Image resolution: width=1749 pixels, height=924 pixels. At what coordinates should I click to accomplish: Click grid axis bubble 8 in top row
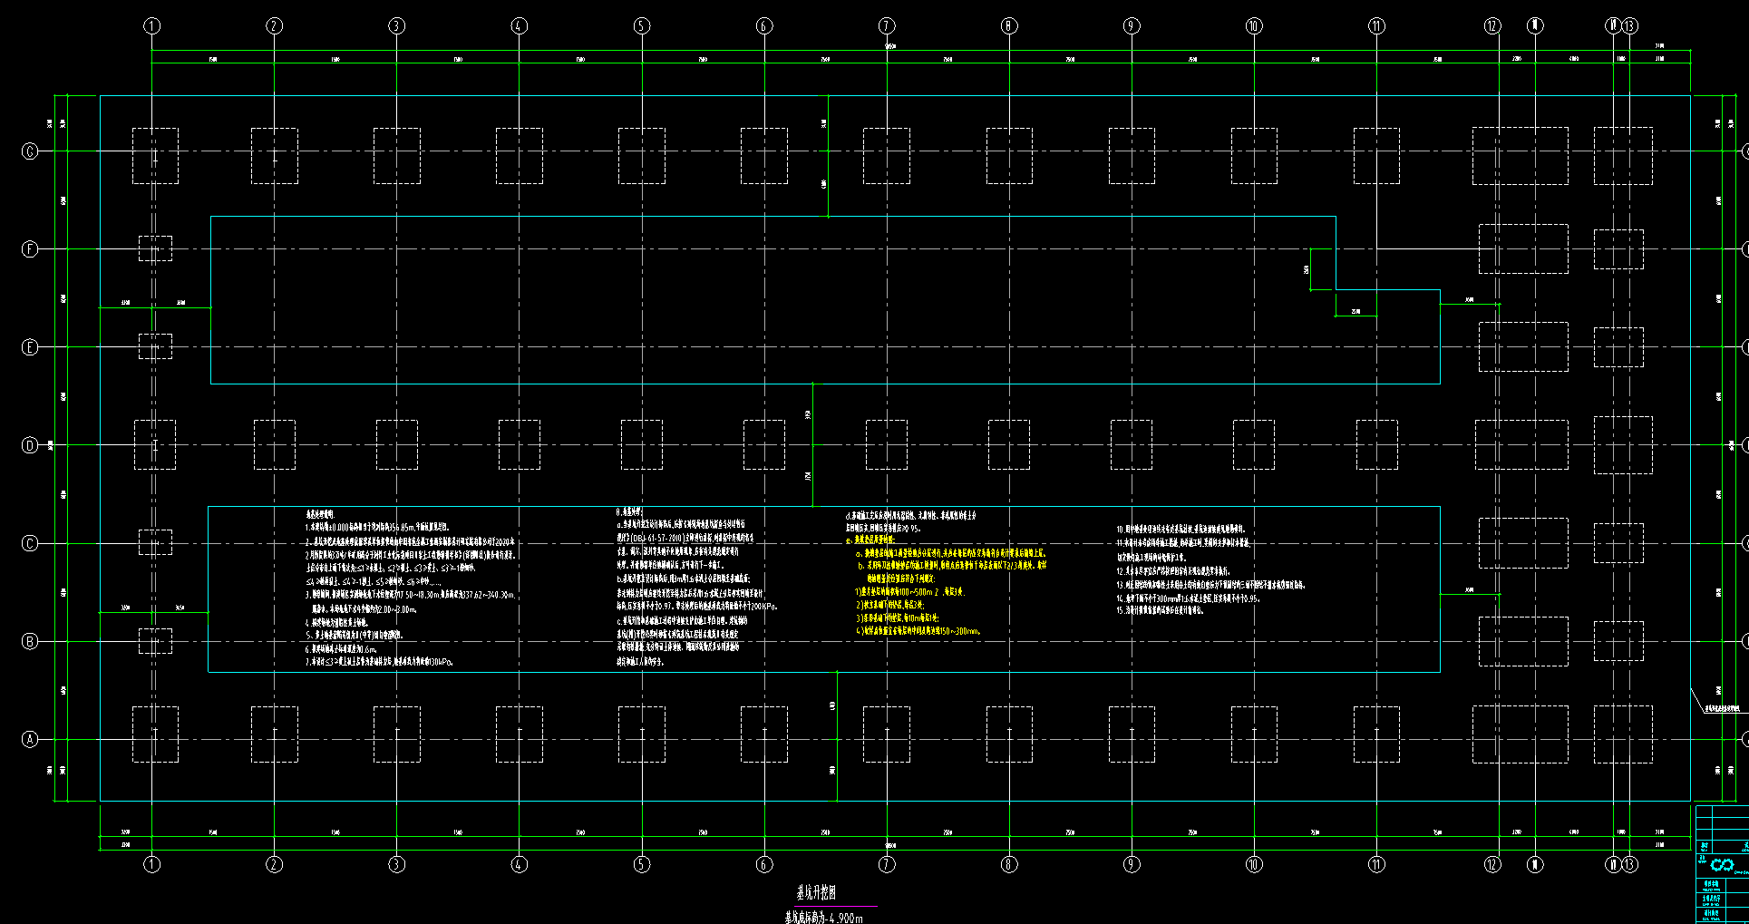click(1009, 26)
